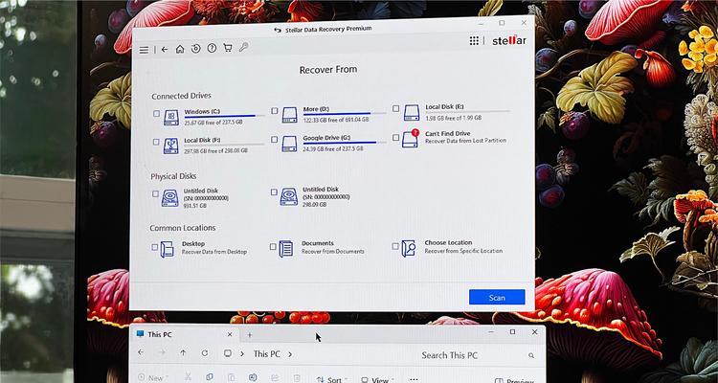
Task: Check the Desktop location checkbox
Action: coord(155,247)
